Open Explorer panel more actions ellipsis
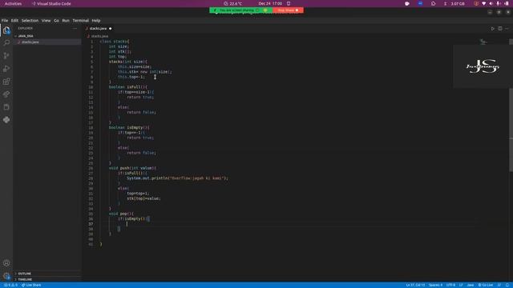The width and height of the screenshot is (513, 288). coord(75,29)
